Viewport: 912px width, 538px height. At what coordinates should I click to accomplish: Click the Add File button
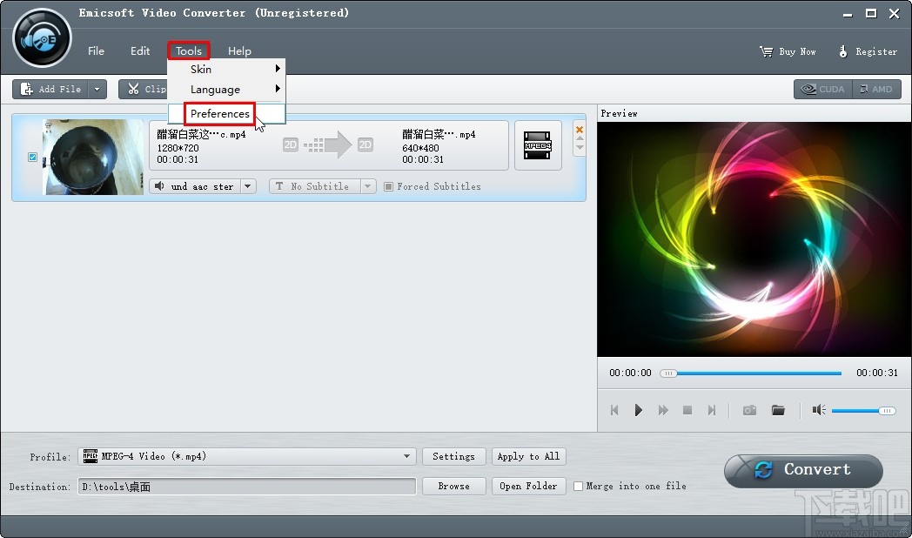[50, 89]
